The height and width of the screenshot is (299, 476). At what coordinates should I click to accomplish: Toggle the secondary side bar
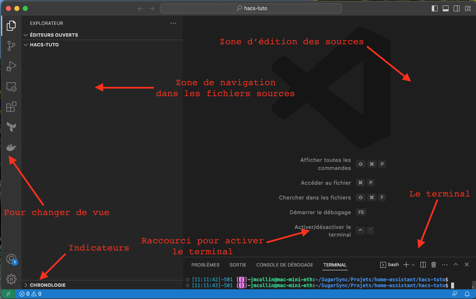(x=456, y=8)
